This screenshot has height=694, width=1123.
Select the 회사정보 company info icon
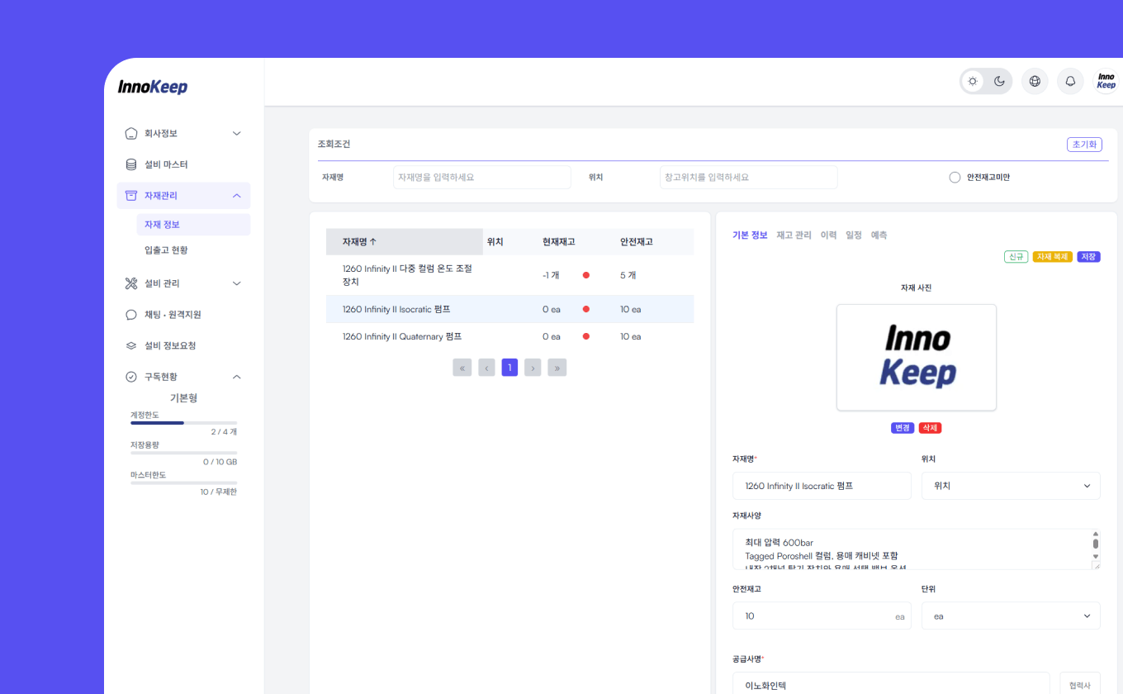[131, 133]
